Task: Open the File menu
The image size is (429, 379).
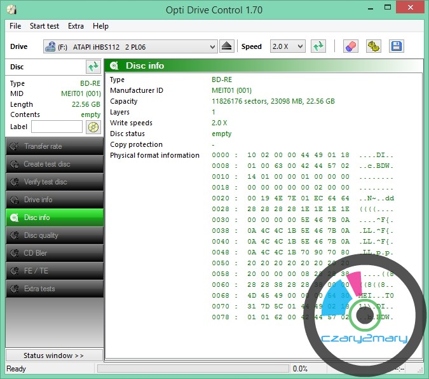Action: 15,26
